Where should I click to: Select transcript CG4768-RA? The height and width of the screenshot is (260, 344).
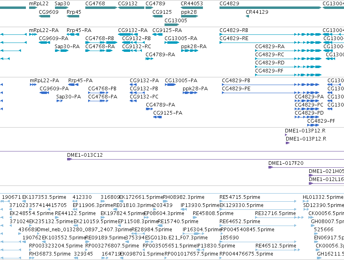[99, 51]
